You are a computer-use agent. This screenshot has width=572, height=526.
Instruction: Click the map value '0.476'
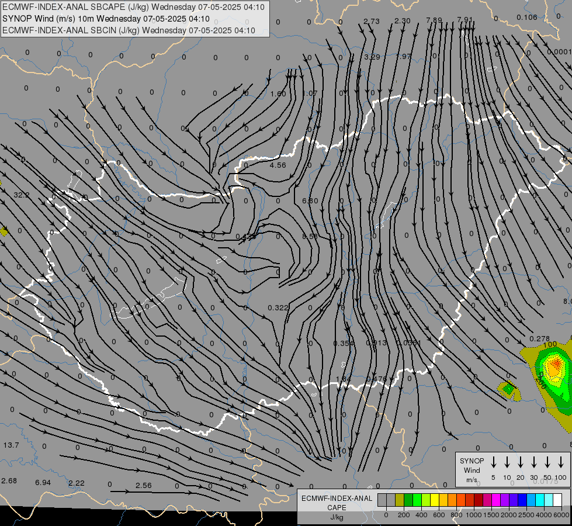pyautogui.click(x=376, y=379)
